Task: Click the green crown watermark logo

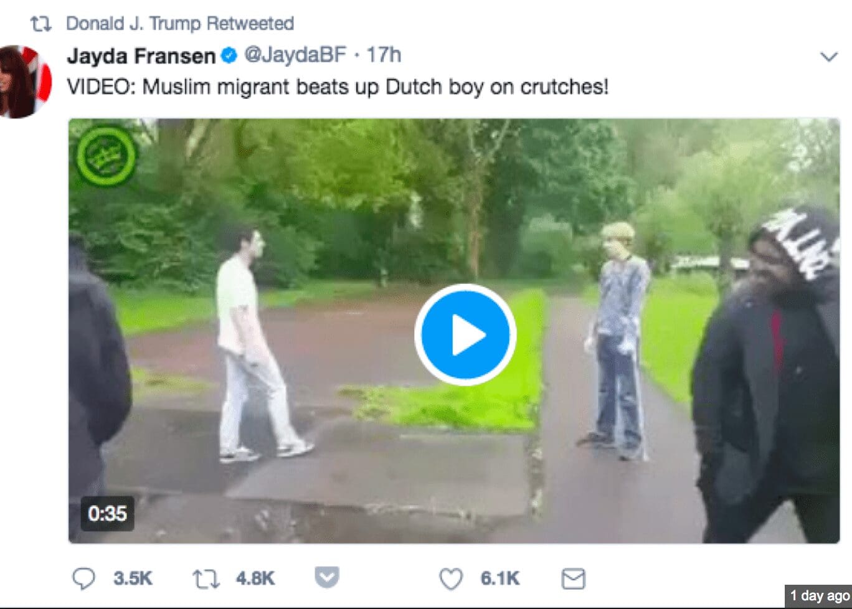Action: (107, 156)
